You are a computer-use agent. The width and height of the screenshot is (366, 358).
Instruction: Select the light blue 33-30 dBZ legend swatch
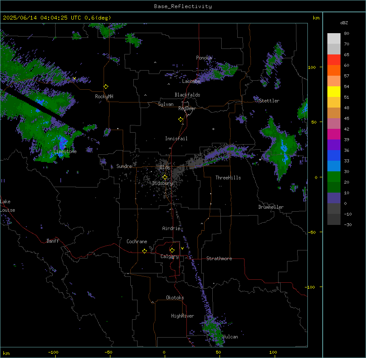334,166
